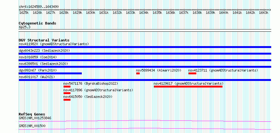Click the blue bar under nsv4119820
The image size is (280, 133).
coord(145,47)
